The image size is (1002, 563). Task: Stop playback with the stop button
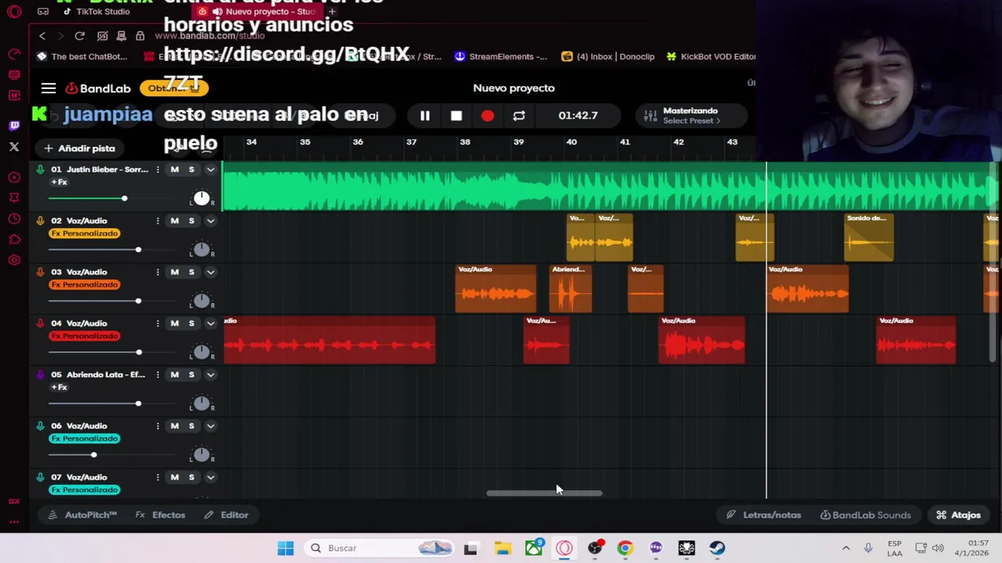pyautogui.click(x=456, y=116)
